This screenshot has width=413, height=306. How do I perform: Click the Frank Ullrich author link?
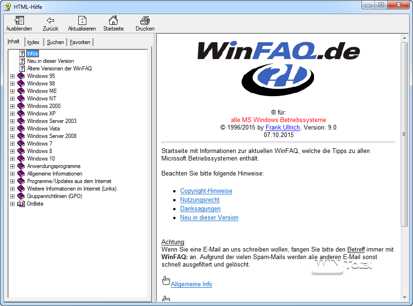click(x=283, y=128)
